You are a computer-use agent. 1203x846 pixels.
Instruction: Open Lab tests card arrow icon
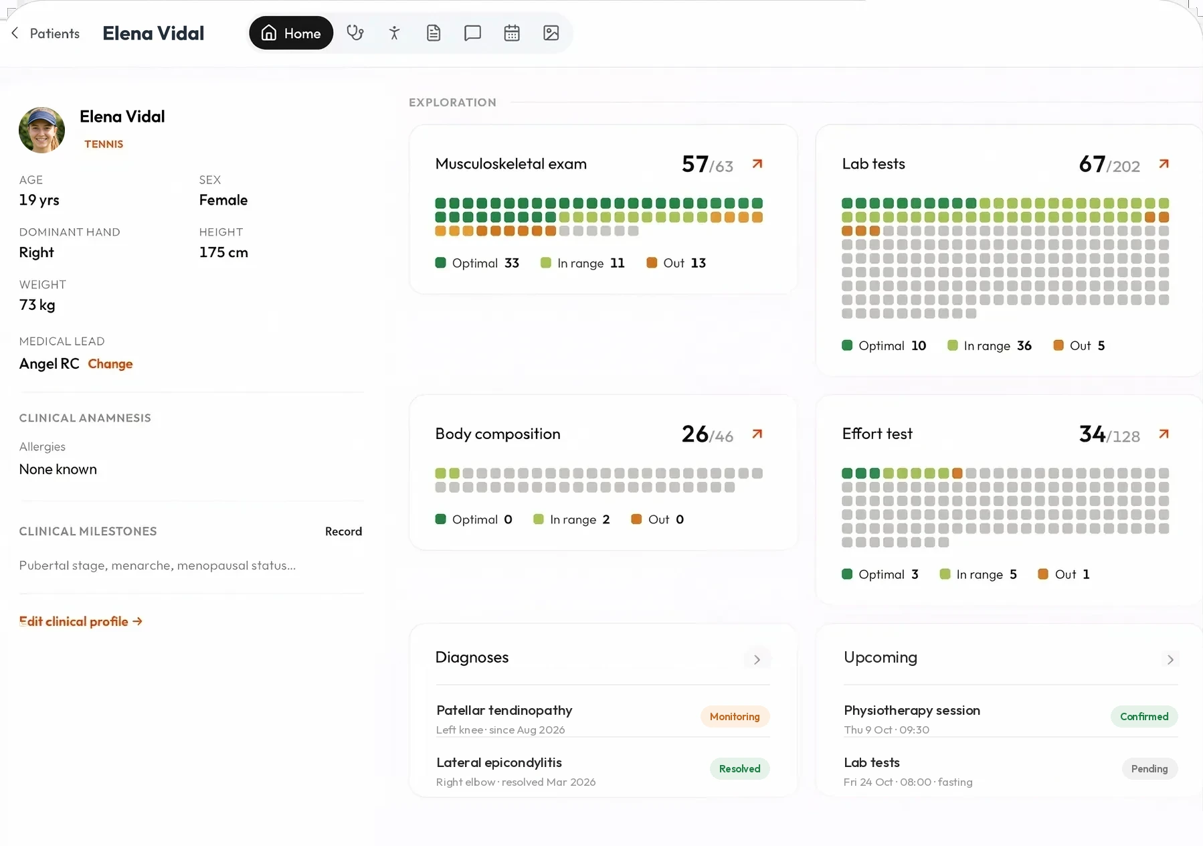pos(1164,164)
